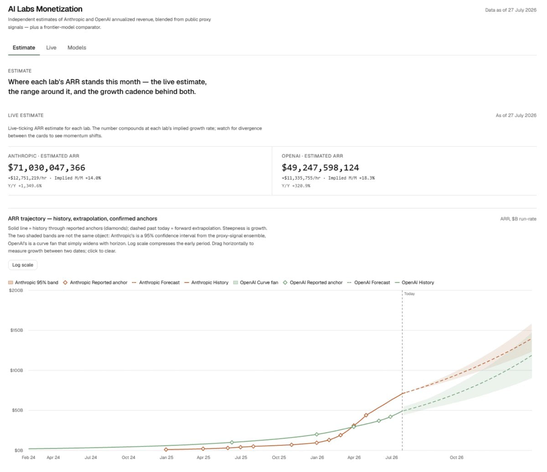Screen dimensions: 547x472
Task: Click the Feb 24 x-axis label
Action: (x=29, y=457)
